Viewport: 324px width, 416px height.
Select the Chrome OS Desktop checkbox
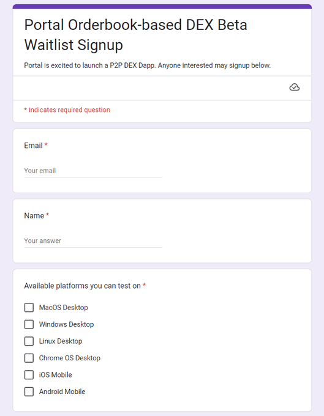pyautogui.click(x=29, y=358)
